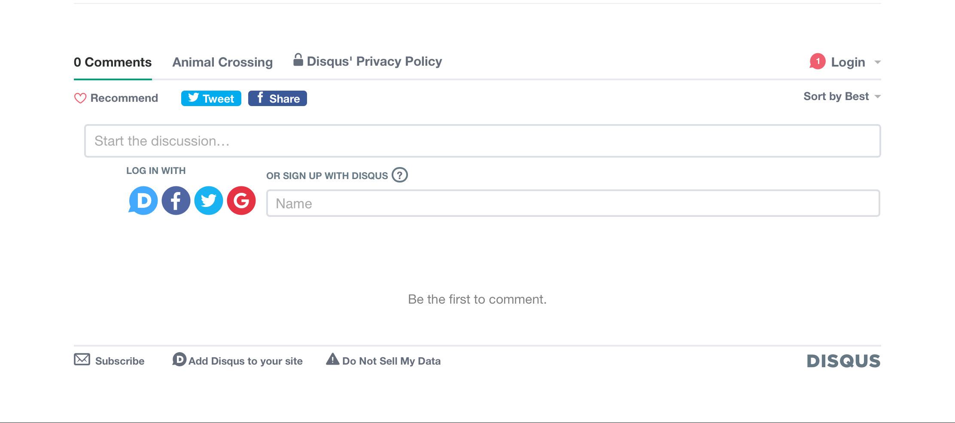
Task: Switch to the Animal Crossing tab
Action: click(222, 62)
